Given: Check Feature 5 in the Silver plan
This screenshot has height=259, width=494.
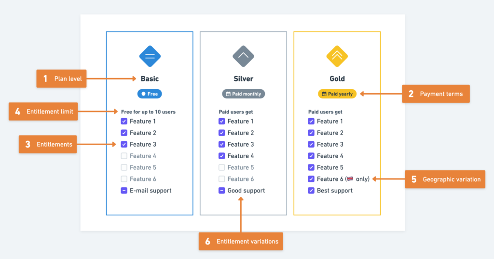Looking at the screenshot, I should coord(222,167).
